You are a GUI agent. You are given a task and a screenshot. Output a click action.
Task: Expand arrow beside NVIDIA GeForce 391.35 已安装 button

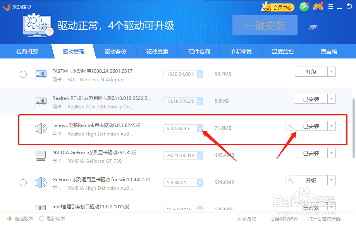(332, 153)
